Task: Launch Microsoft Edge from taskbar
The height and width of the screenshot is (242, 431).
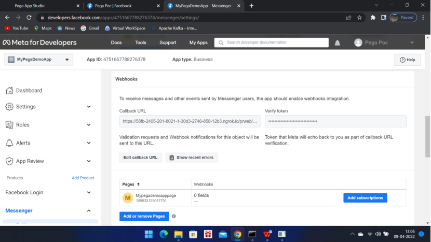Action: (x=164, y=234)
